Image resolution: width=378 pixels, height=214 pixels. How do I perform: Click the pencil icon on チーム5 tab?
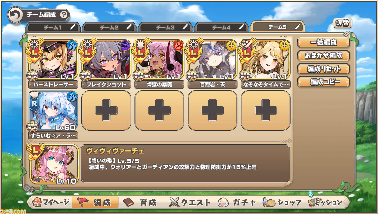click(x=298, y=27)
